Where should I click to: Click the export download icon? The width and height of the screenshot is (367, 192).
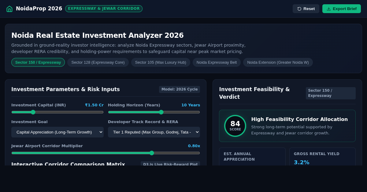(x=329, y=9)
